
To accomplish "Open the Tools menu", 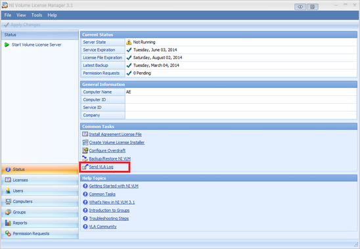I will pos(37,15).
